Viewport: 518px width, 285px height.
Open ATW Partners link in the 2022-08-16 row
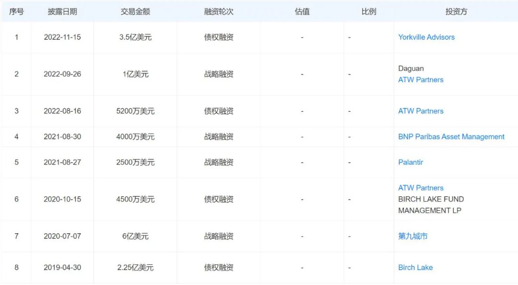pos(421,111)
